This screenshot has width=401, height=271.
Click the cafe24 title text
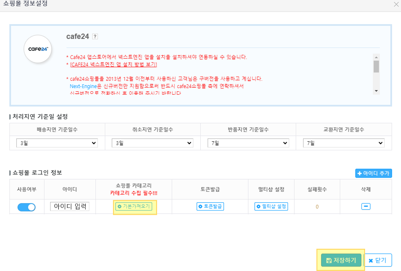[78, 36]
